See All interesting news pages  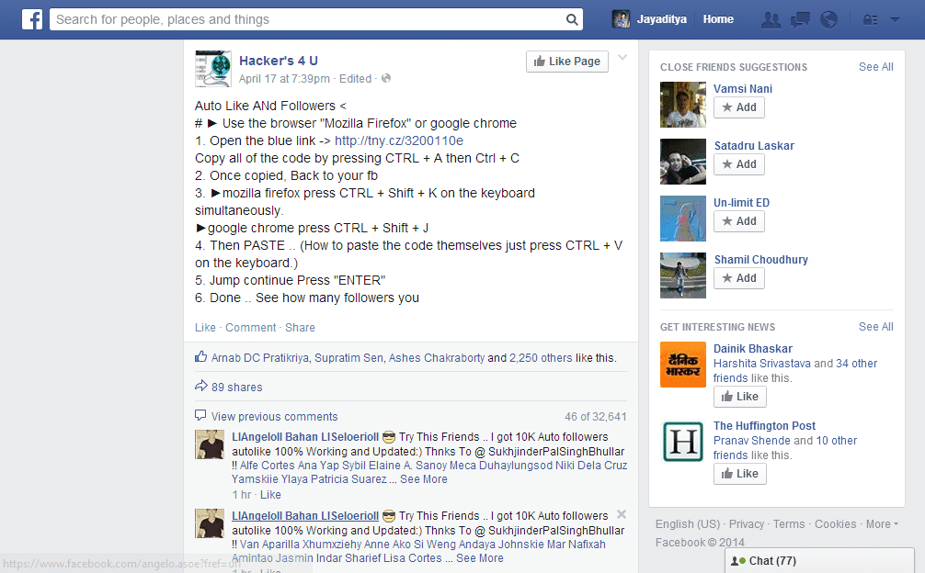point(876,327)
